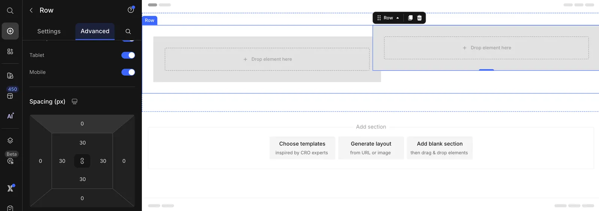Edit the top margin value 0
Screen dimensions: 599x211
pyautogui.click(x=82, y=124)
